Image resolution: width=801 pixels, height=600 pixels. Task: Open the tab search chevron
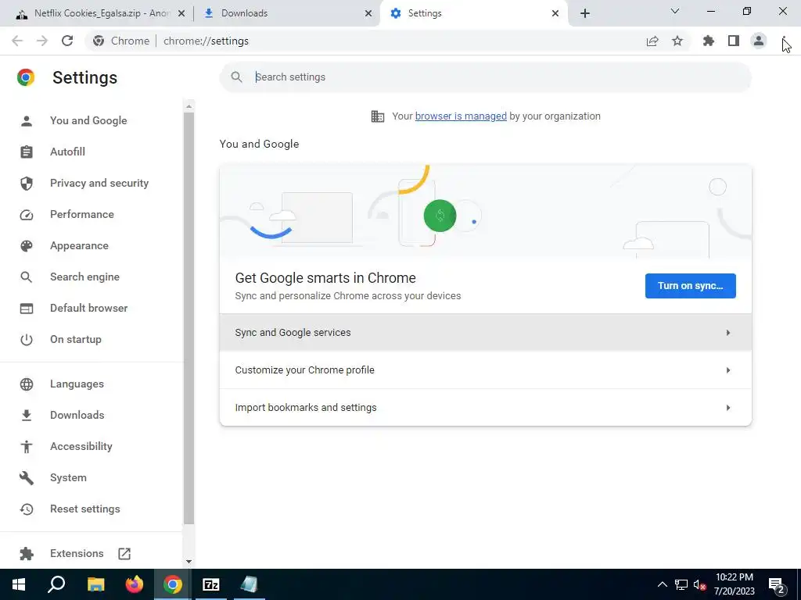(x=675, y=11)
